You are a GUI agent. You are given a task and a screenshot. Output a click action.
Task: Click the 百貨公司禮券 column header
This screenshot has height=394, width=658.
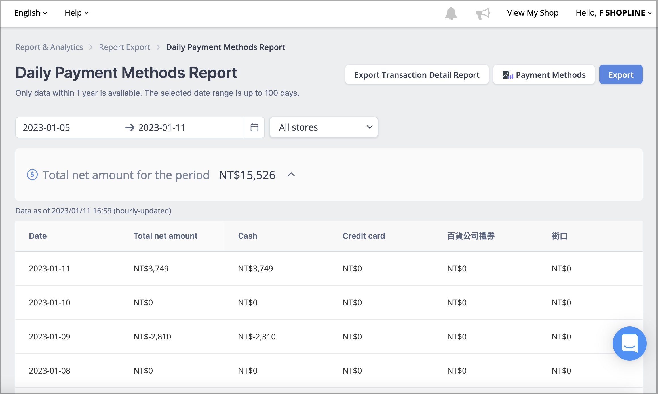tap(471, 236)
